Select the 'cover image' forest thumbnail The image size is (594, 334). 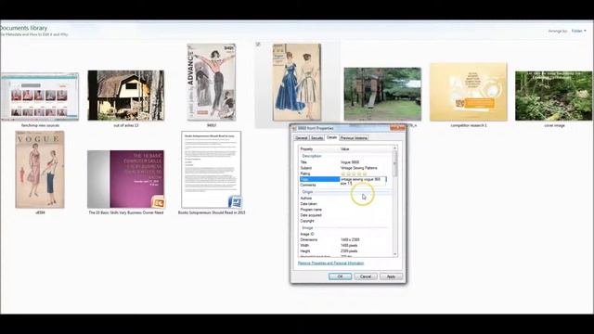coord(553,96)
